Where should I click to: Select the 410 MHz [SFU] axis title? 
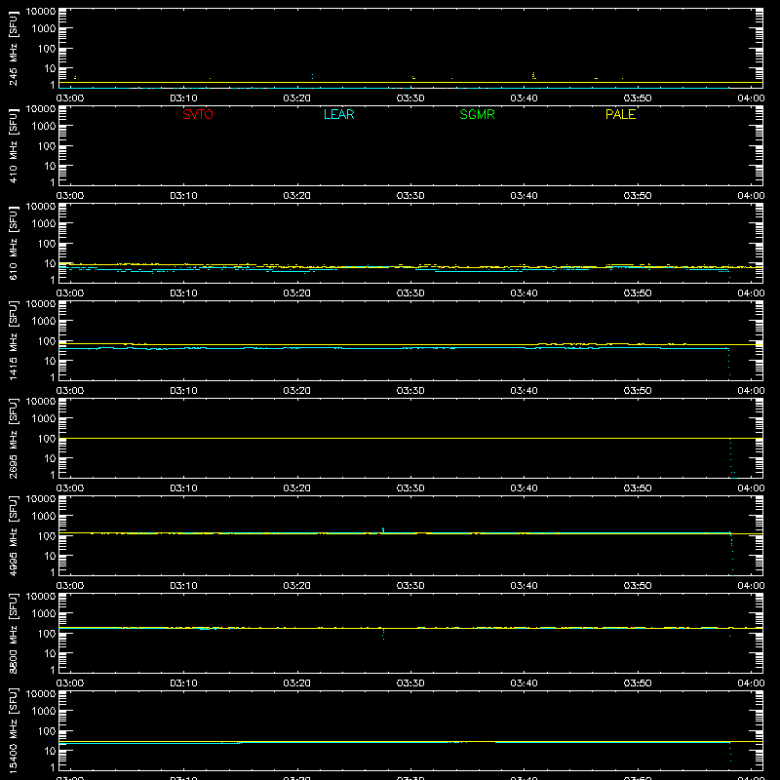click(13, 145)
